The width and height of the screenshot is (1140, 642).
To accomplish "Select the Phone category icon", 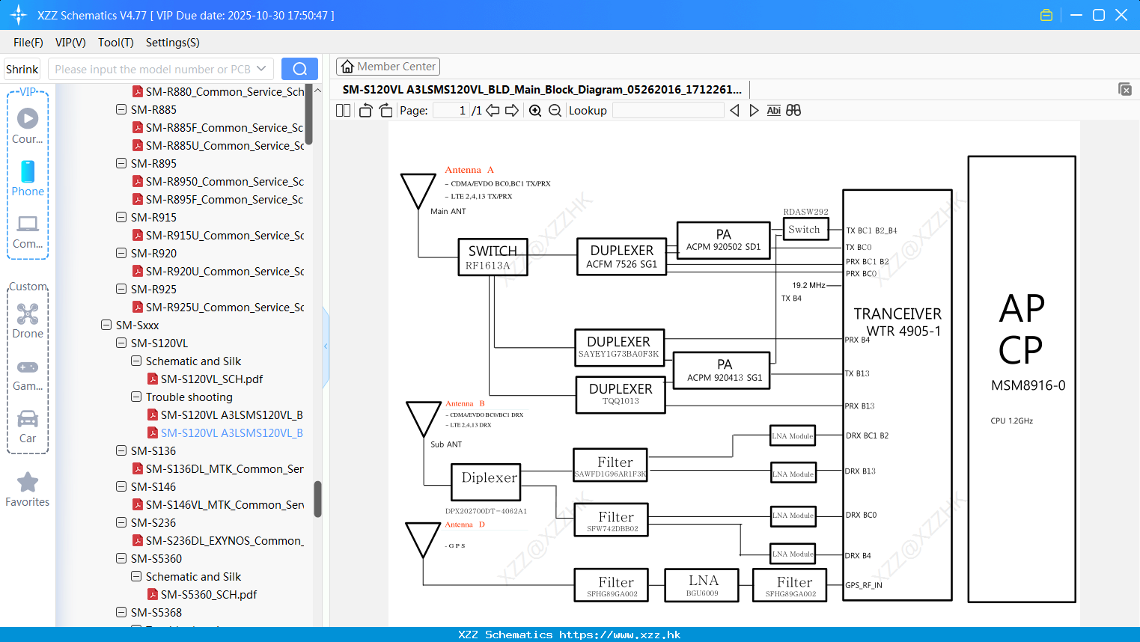I will point(28,179).
